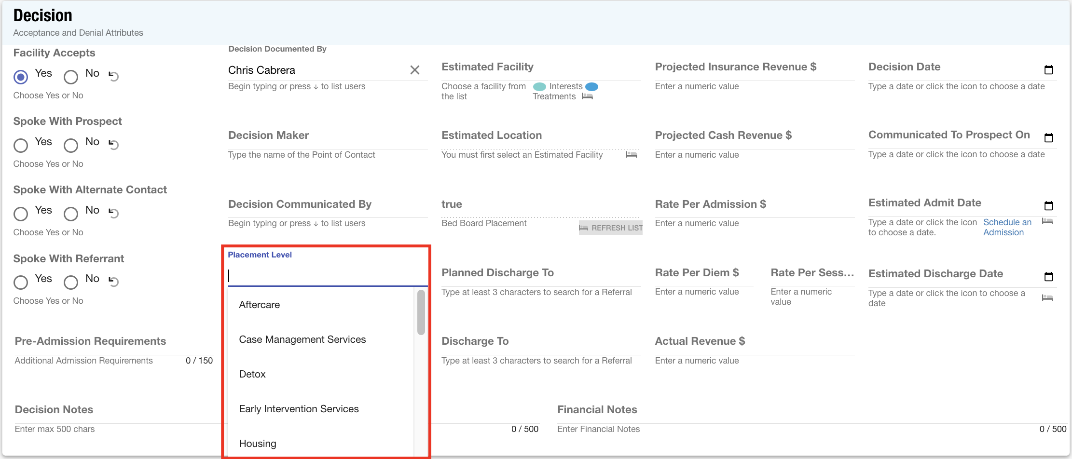The width and height of the screenshot is (1072, 459).
Task: Select Yes for Spoke With Referrant
Action: pos(21,282)
